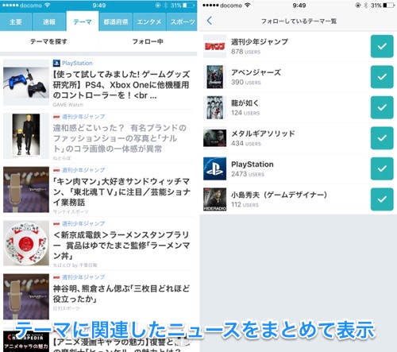Click the サンケイスポーツ source label
The image size is (397, 352).
(71, 211)
